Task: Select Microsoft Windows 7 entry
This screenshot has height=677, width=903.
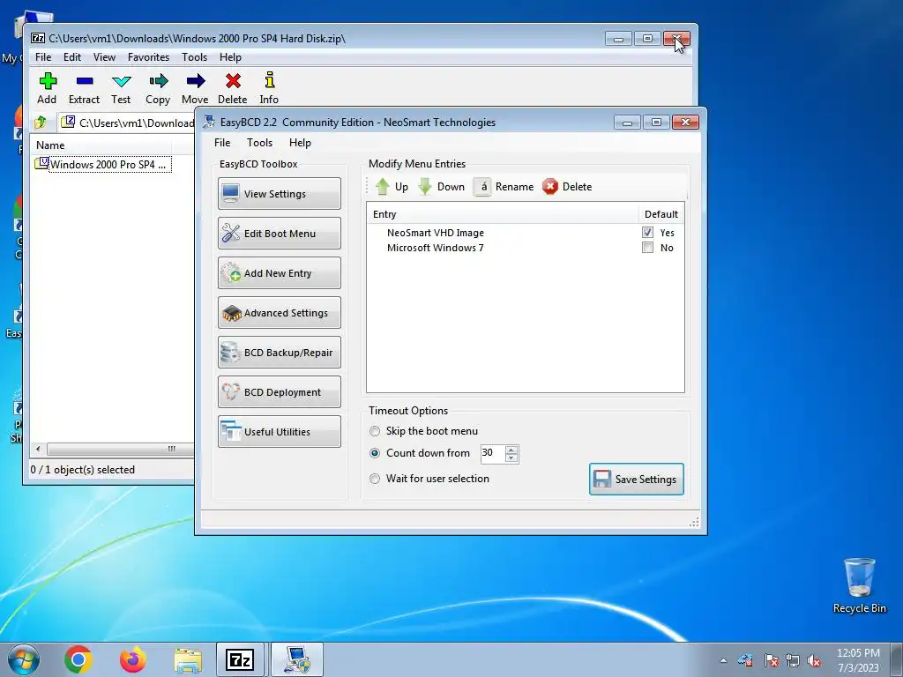Action: [x=436, y=248]
